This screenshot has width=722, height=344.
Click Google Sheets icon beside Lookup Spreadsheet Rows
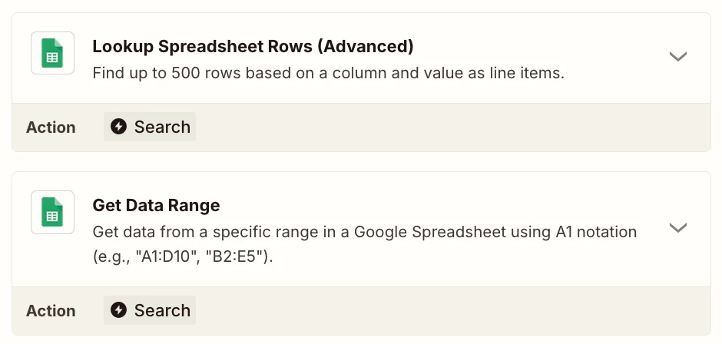(52, 53)
